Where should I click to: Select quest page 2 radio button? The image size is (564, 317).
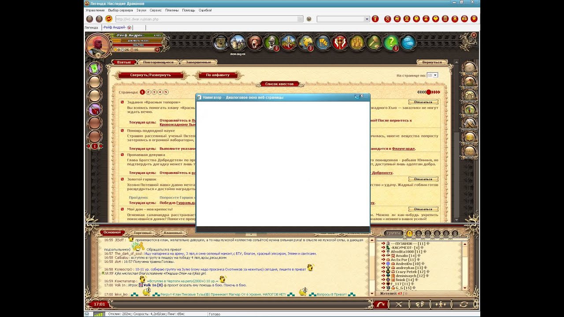[x=148, y=92]
